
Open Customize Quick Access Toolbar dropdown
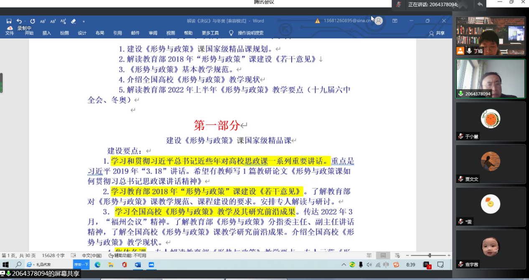click(84, 21)
